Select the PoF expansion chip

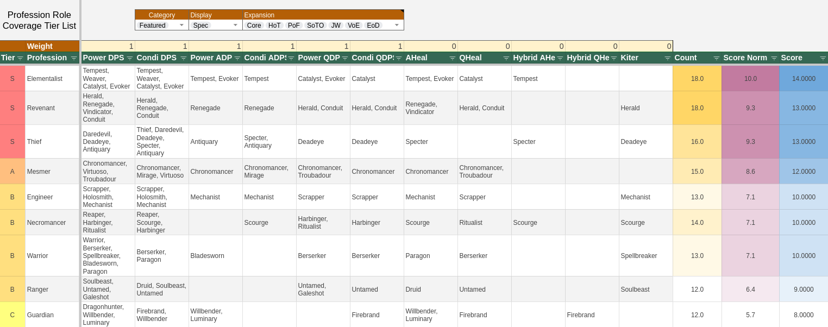point(293,26)
